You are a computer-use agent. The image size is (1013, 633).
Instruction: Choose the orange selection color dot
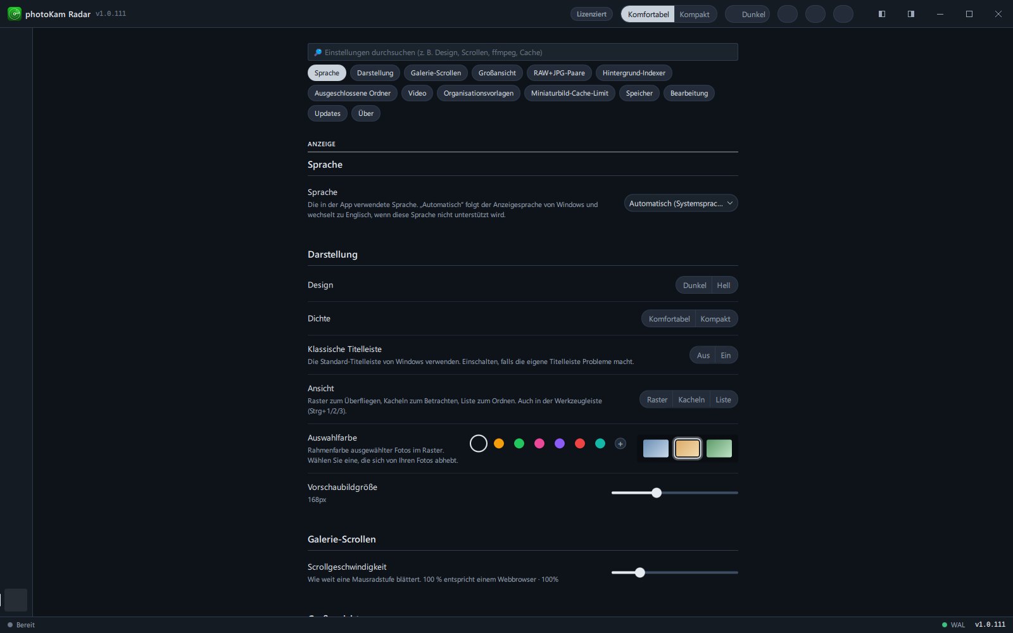(x=499, y=444)
